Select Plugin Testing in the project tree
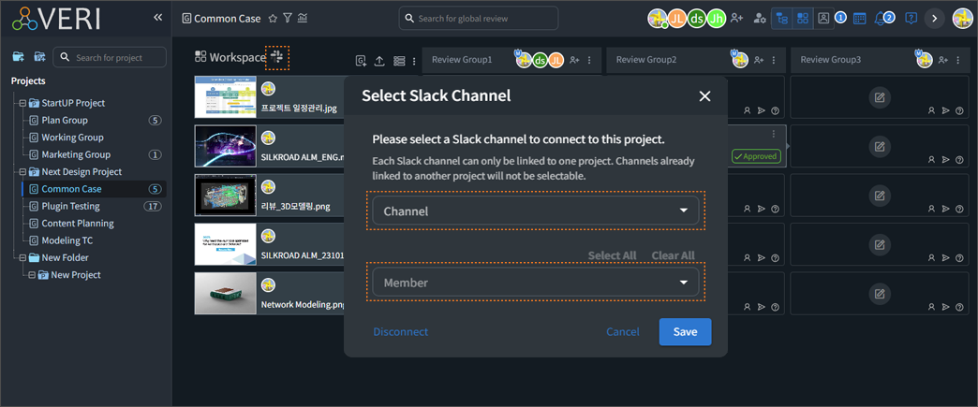978x407 pixels. [70, 206]
